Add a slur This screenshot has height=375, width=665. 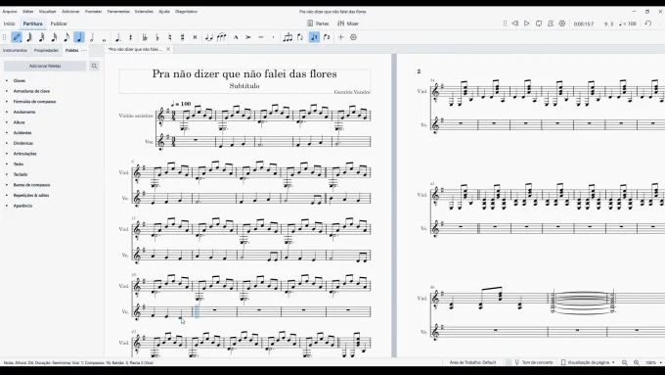221,37
